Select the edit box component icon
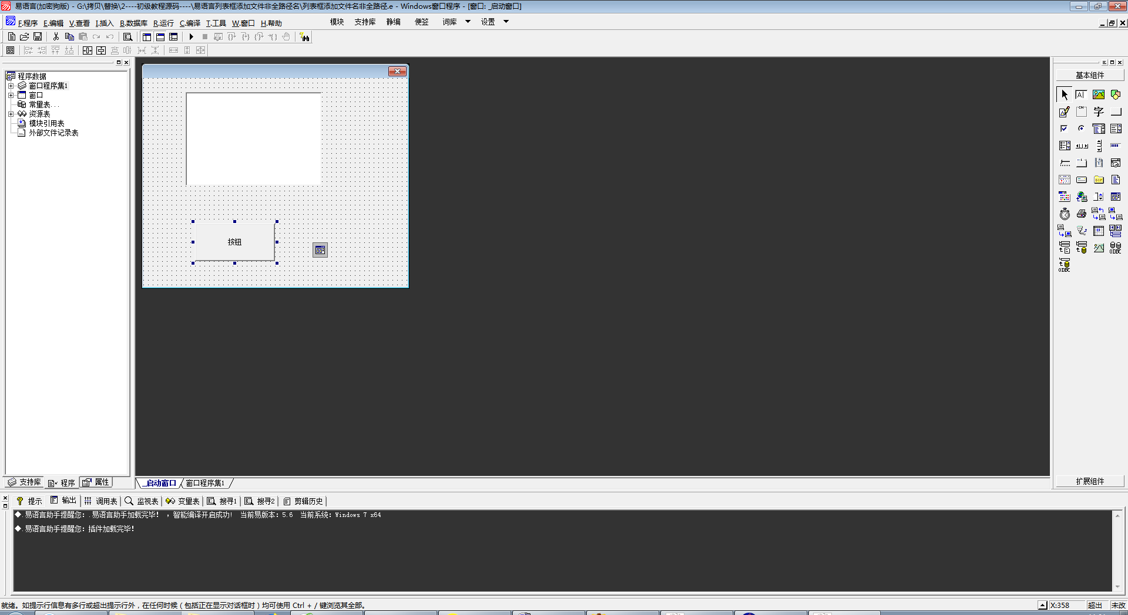Image resolution: width=1128 pixels, height=615 pixels. [1064, 111]
